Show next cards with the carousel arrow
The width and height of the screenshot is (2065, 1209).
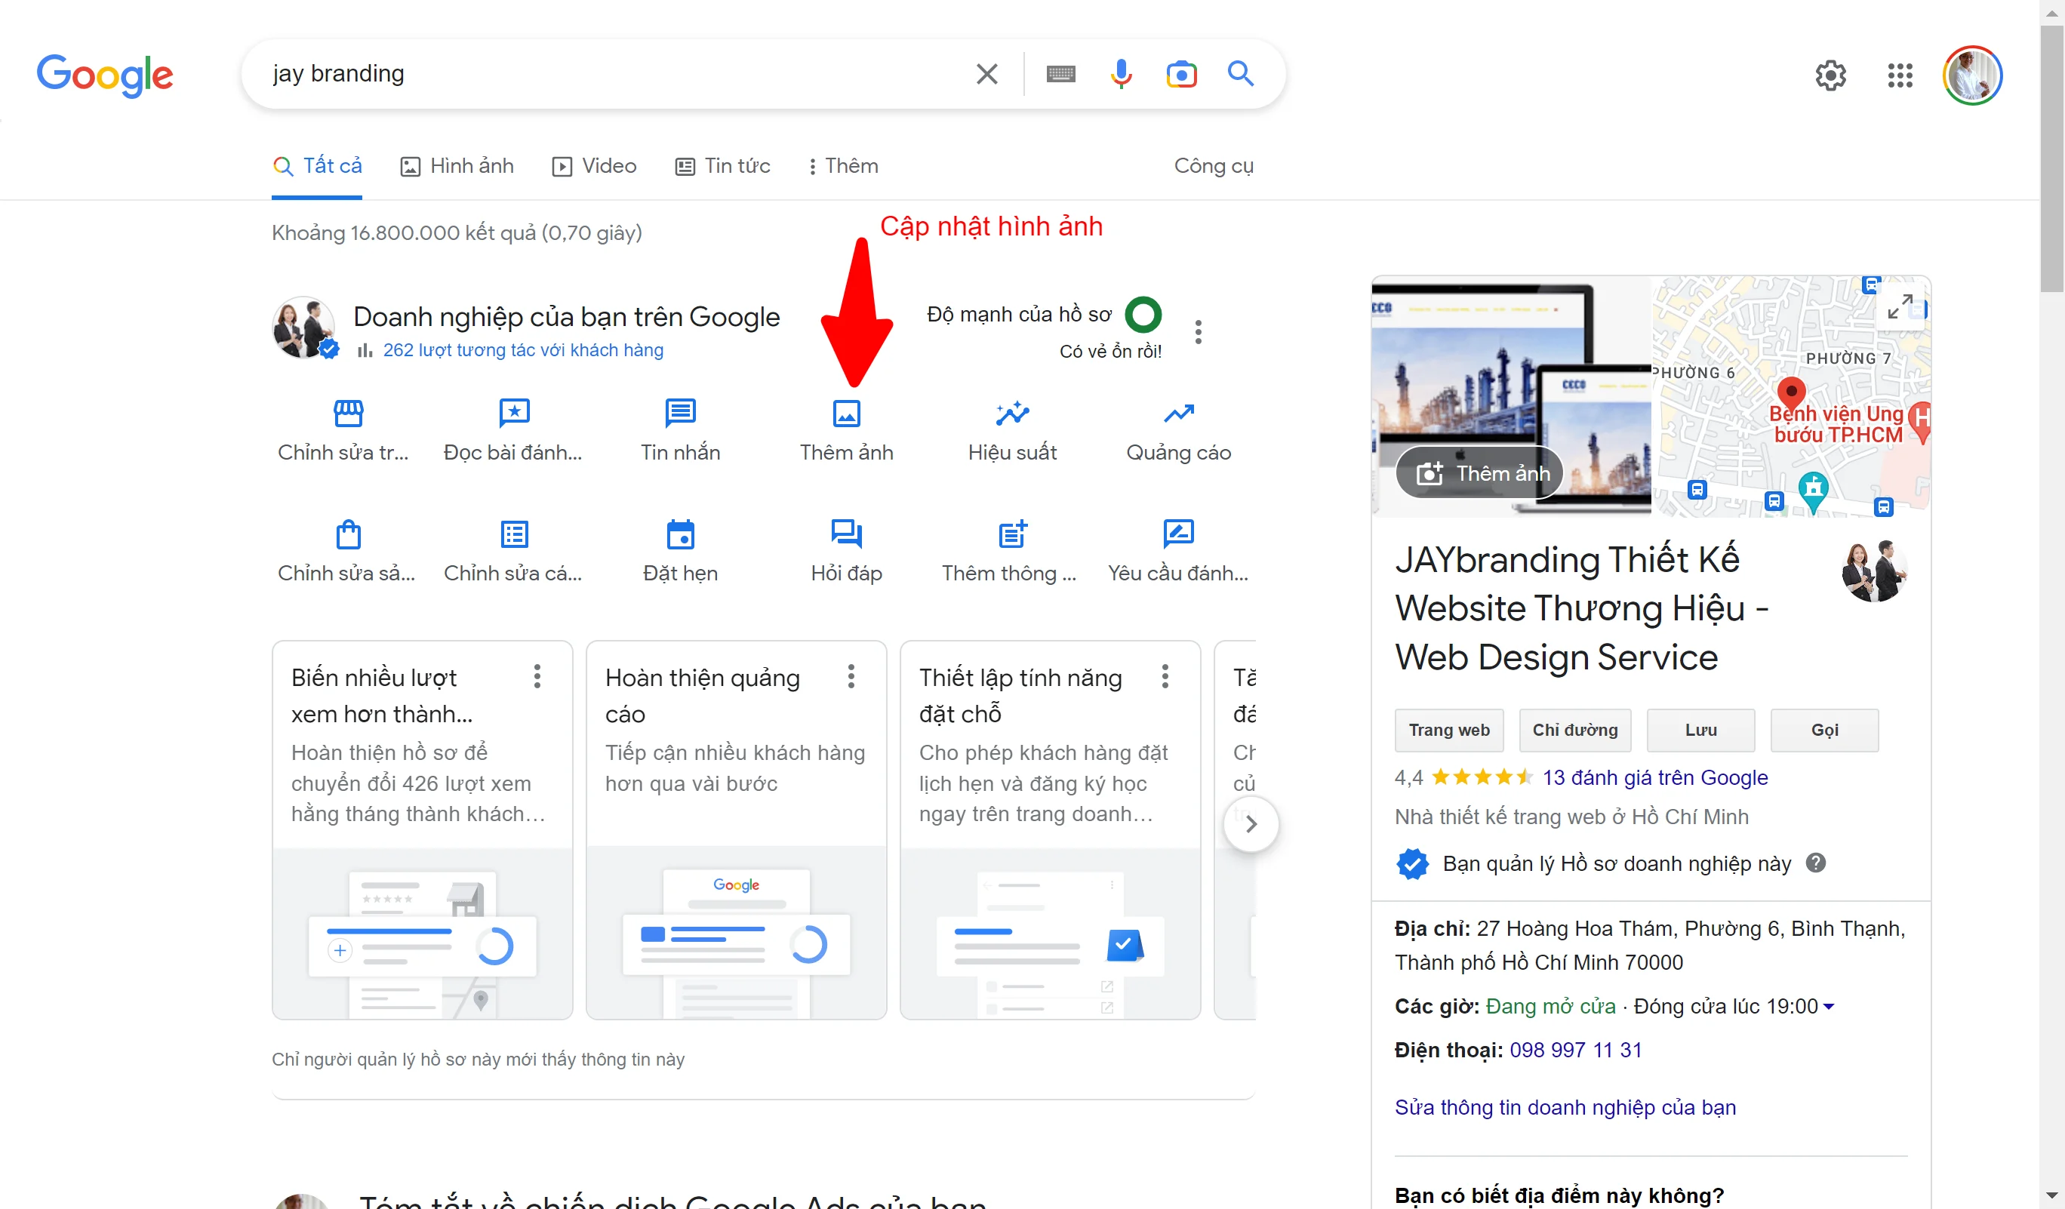pyautogui.click(x=1251, y=824)
